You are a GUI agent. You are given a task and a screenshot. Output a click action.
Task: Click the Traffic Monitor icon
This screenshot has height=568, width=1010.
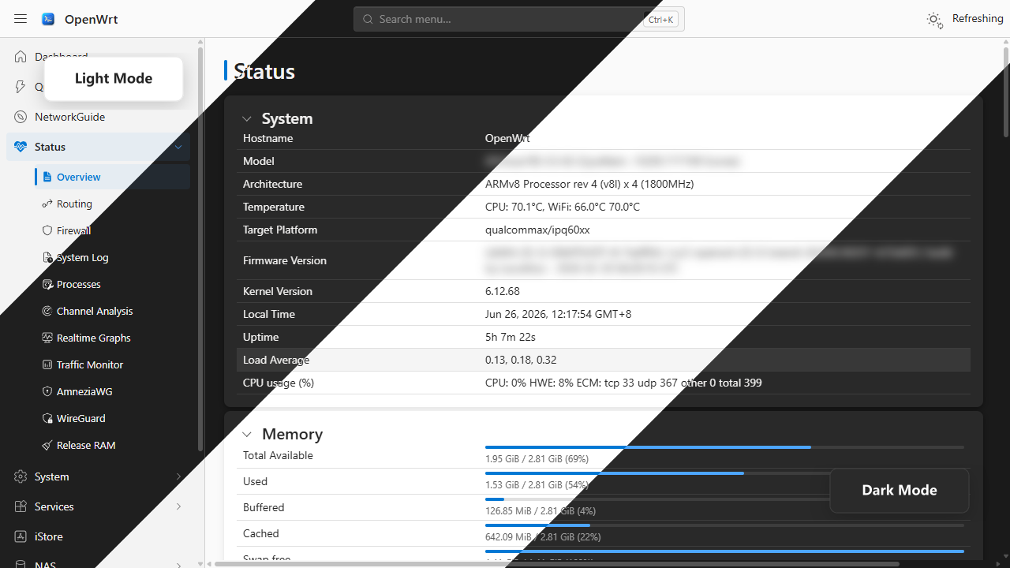point(47,364)
